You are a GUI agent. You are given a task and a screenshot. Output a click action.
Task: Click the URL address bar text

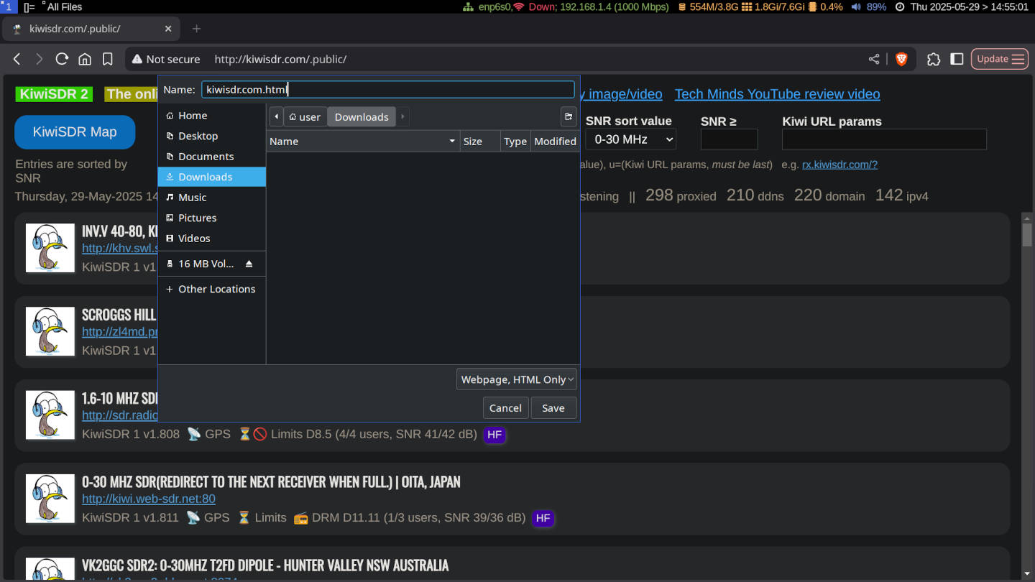tap(280, 59)
